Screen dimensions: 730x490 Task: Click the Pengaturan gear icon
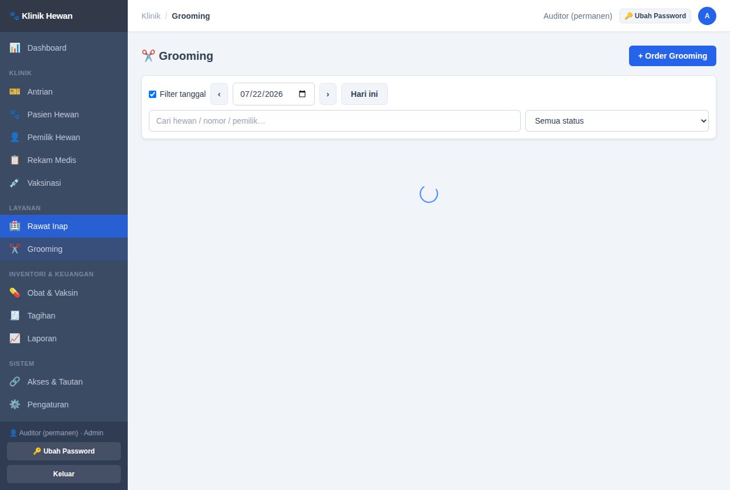pyautogui.click(x=15, y=405)
